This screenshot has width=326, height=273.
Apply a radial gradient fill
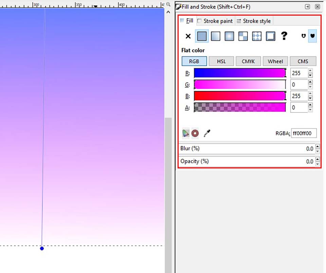[x=229, y=36]
